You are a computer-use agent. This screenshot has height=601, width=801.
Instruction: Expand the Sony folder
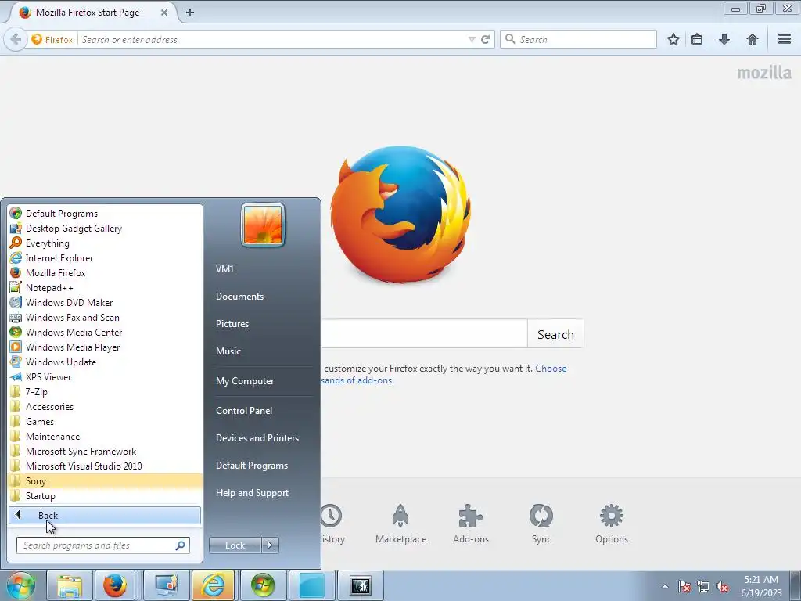click(x=106, y=481)
